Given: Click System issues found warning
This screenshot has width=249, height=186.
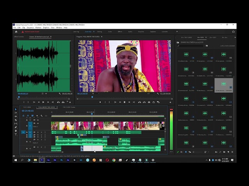Looking at the screenshot, I should pyautogui.click(x=31, y=32).
